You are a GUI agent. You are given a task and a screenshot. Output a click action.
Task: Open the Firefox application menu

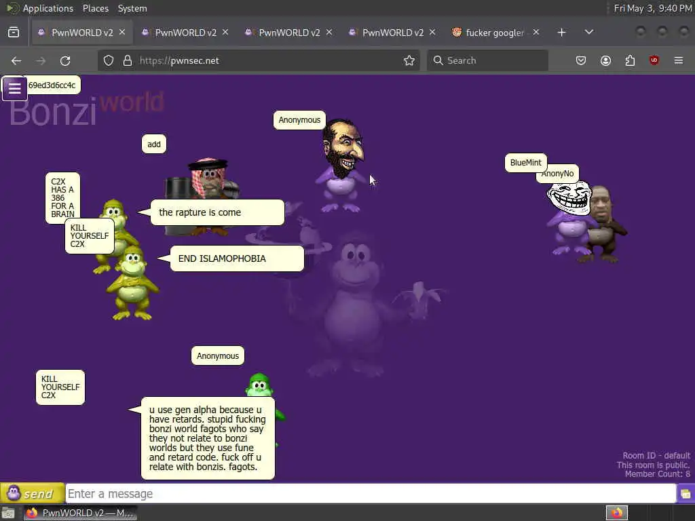point(679,60)
